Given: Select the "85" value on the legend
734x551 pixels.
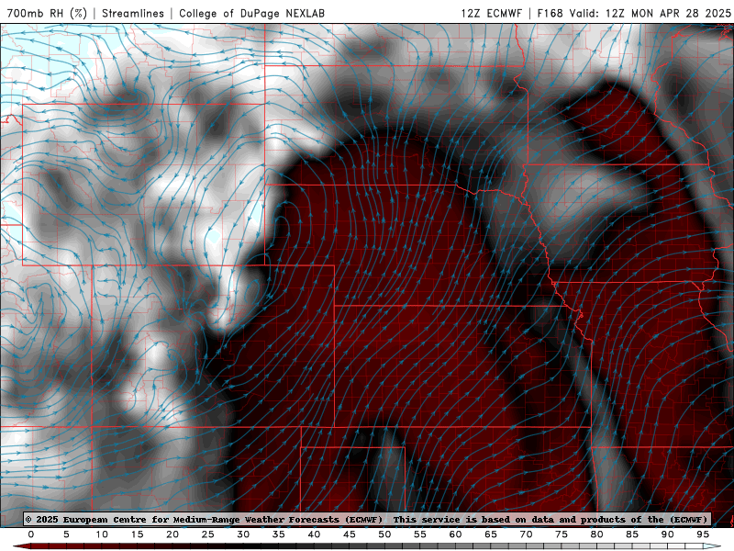Looking at the screenshot, I should tap(632, 534).
